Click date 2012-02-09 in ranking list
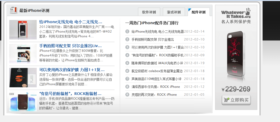This screenshot has height=122, width=280. point(194,55)
